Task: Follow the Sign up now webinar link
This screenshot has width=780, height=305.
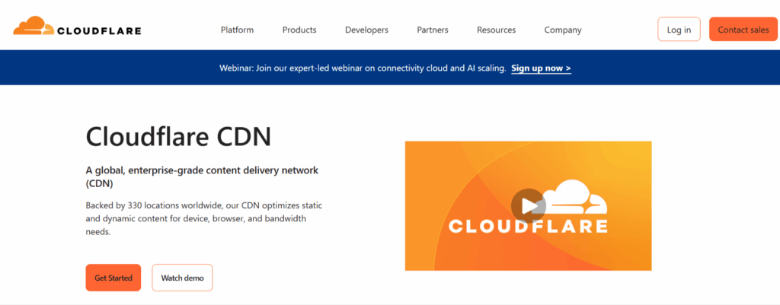Action: click(542, 68)
